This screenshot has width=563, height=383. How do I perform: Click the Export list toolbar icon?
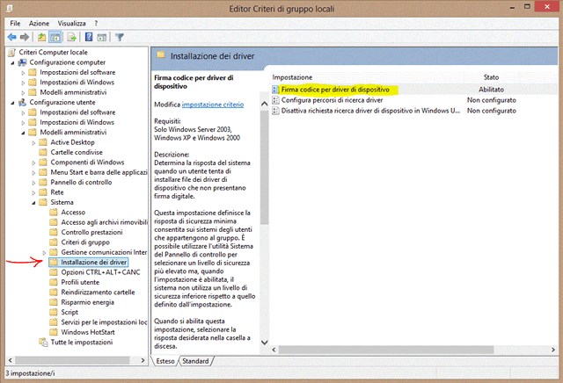(72, 37)
